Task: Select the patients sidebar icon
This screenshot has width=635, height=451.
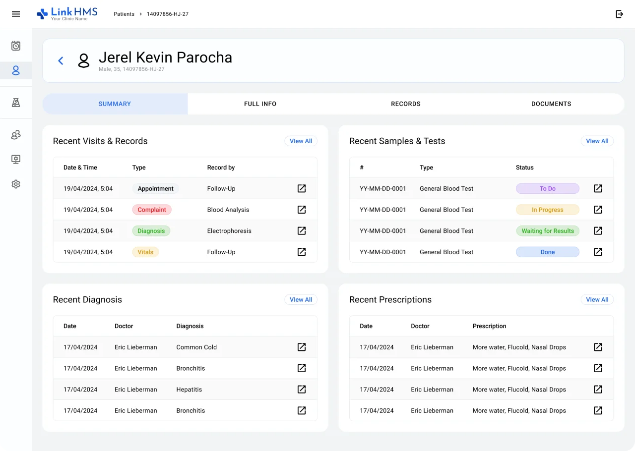Action: click(x=16, y=70)
